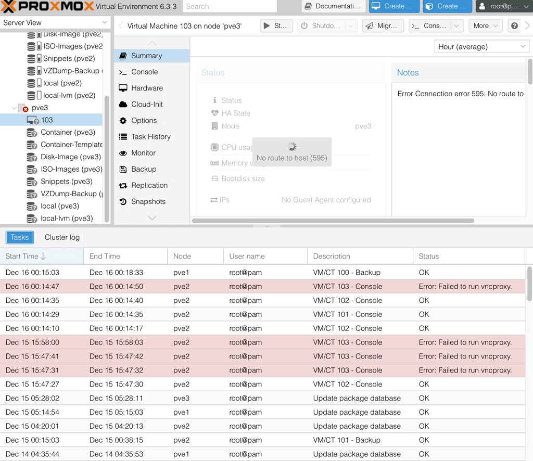Viewport: 533px width, 461px height.
Task: Click the Notes panel header
Action: [x=459, y=73]
